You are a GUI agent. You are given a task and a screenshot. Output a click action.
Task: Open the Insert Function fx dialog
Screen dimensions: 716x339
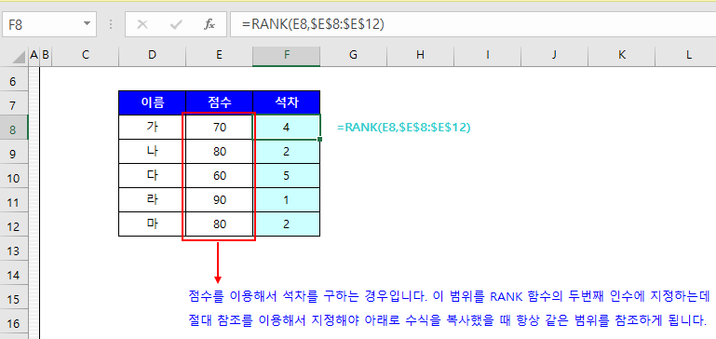coord(209,24)
